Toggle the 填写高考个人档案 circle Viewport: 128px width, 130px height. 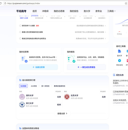click(x=20, y=26)
